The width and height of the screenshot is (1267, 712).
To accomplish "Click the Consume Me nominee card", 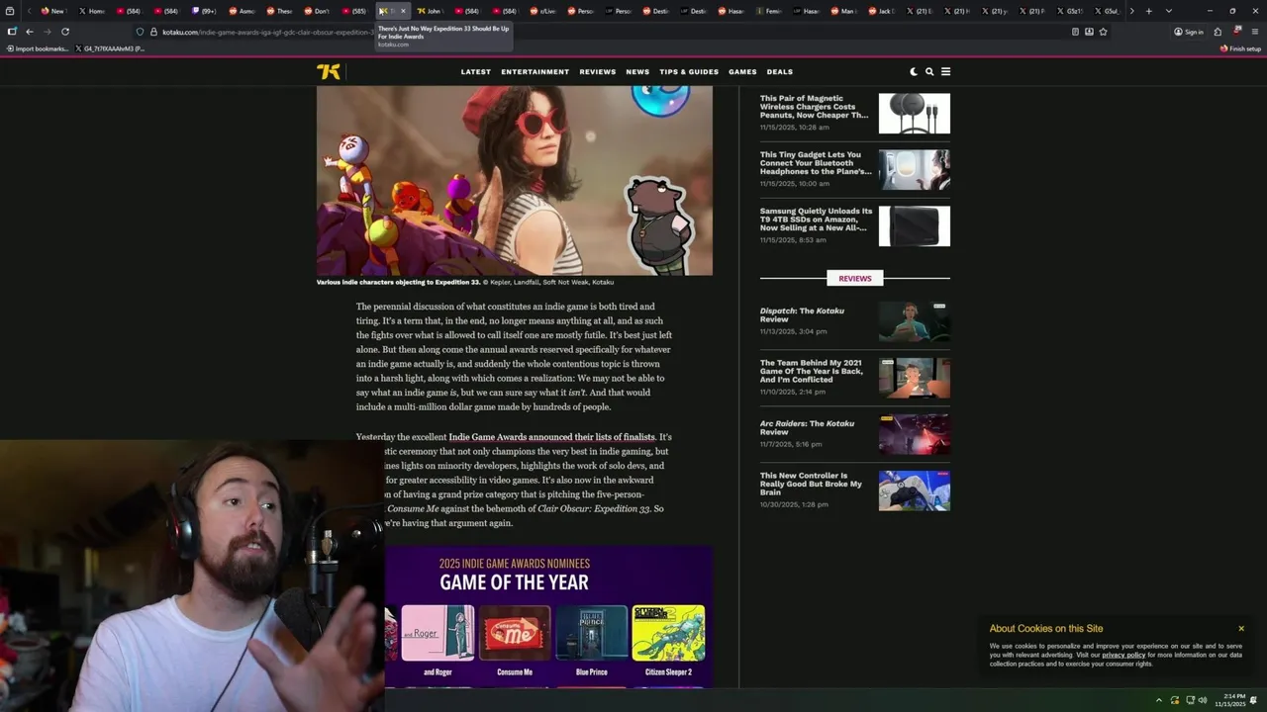I will coord(515,641).
